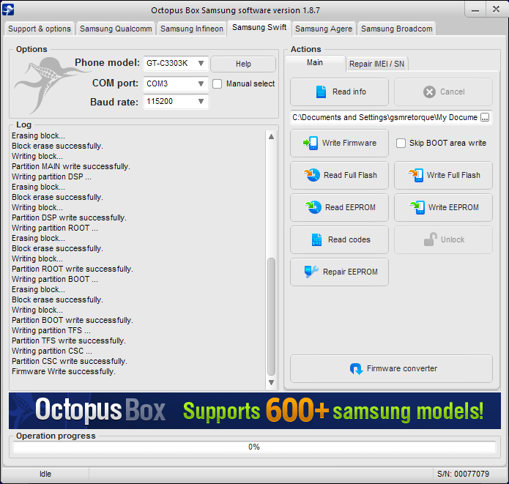Enable Manual select checkbox
Viewport: 509px width, 484px height.
pos(218,83)
